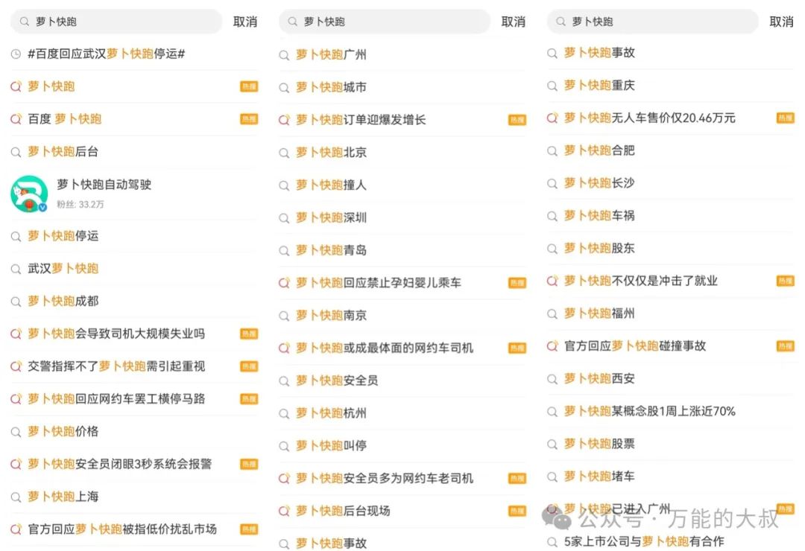
Task: Click search icon beside 萝卜快跑广州
Action: tap(284, 55)
